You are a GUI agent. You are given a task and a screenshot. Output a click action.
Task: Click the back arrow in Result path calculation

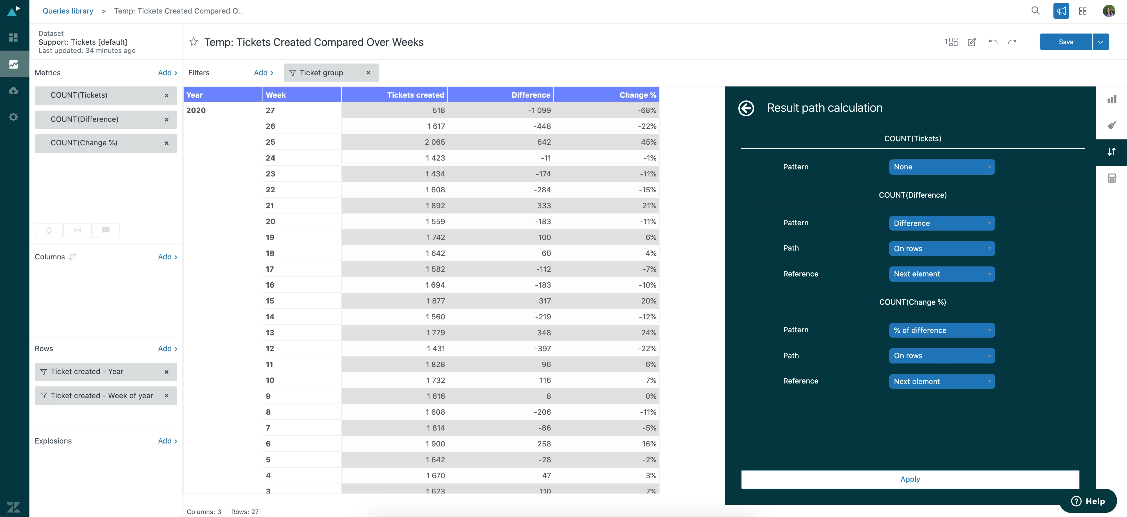(746, 108)
